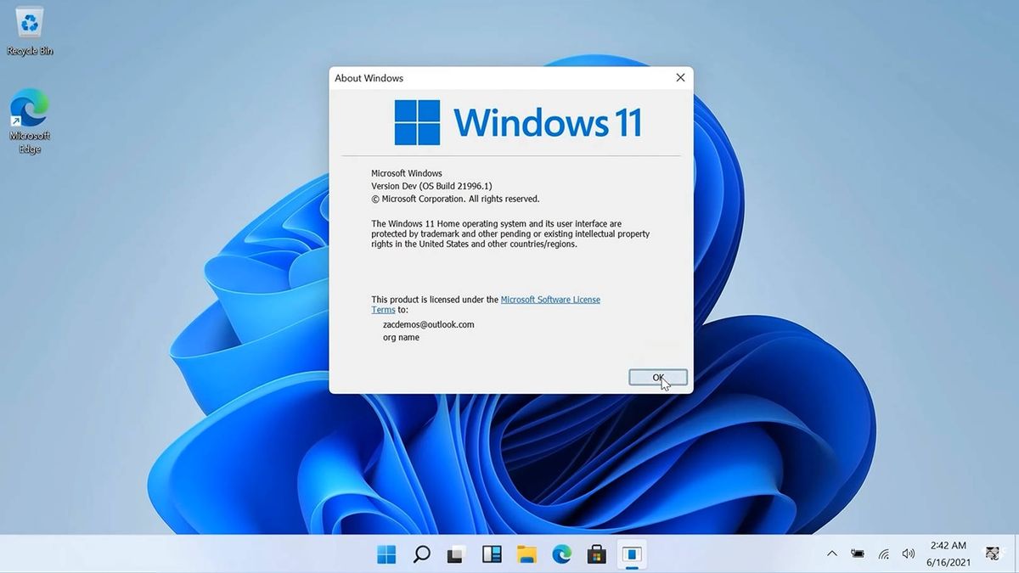Expand the hidden system tray icons chevron
1019x573 pixels.
(832, 554)
